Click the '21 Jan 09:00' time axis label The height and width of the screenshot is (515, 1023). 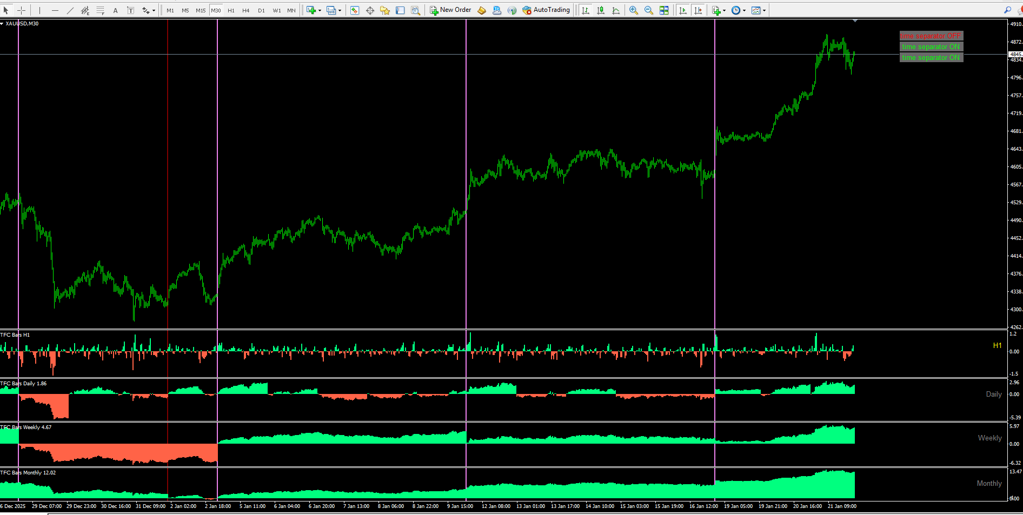point(842,506)
